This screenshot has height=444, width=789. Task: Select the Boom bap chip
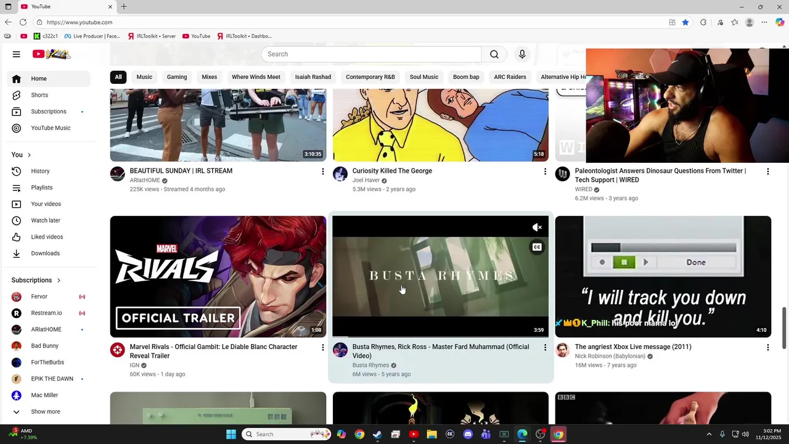pyautogui.click(x=466, y=77)
